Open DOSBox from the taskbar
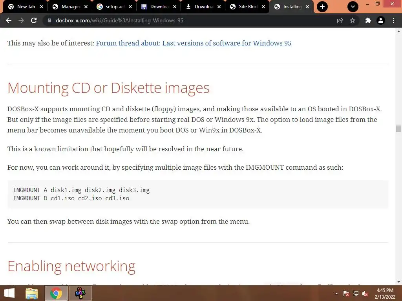402x301 pixels. pos(80,293)
